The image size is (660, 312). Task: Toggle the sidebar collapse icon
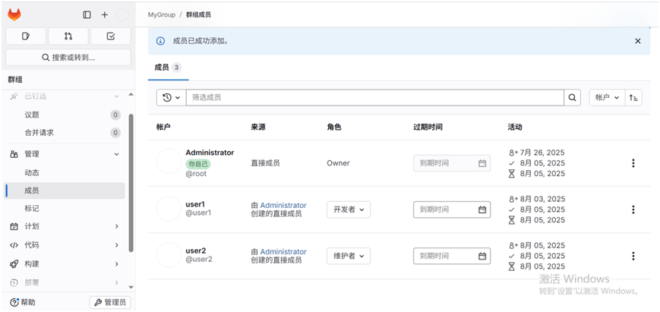(87, 14)
